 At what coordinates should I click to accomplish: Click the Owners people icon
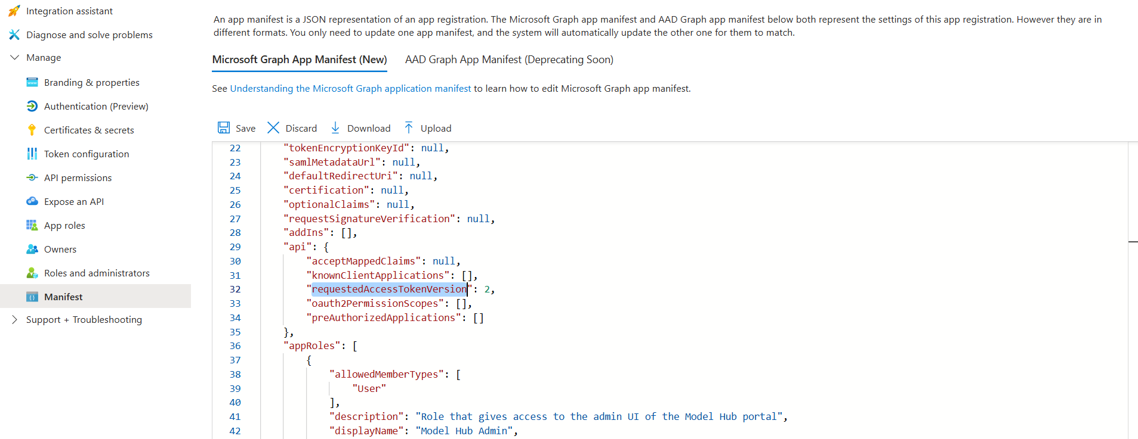point(32,250)
